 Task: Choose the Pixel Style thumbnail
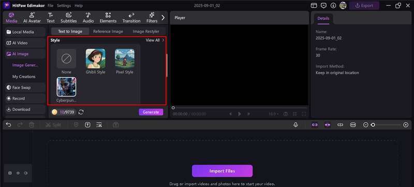(124, 59)
